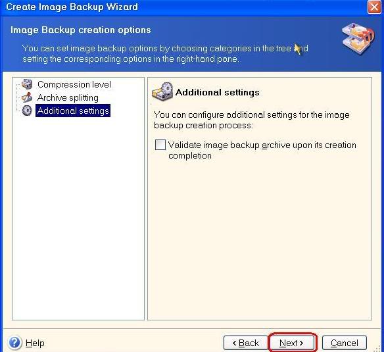Screen dimensions: 384x352
Task: Return with the Back button
Action: [246, 343]
